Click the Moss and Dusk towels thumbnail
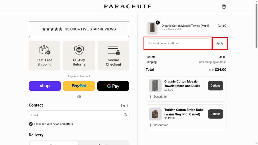258x145 pixels. tap(155, 85)
